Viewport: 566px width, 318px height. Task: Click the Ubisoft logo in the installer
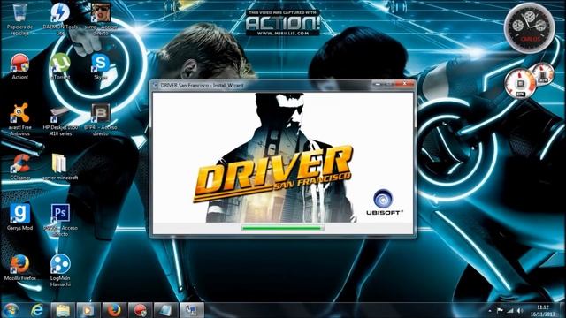tap(384, 202)
